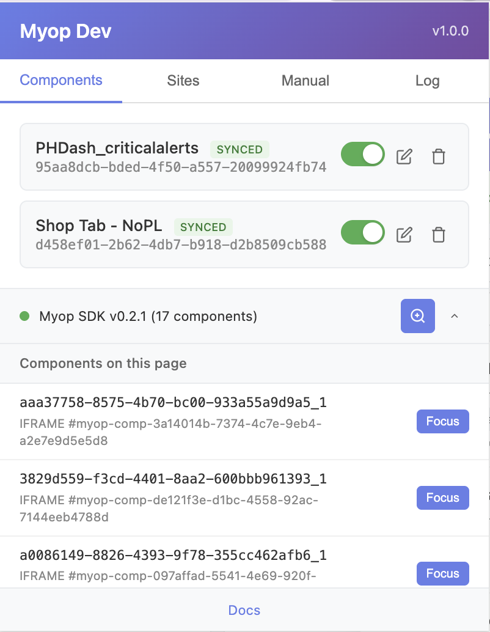The height and width of the screenshot is (632, 490).
Task: Edit the PHDash_criticalalerts component
Action: click(404, 156)
